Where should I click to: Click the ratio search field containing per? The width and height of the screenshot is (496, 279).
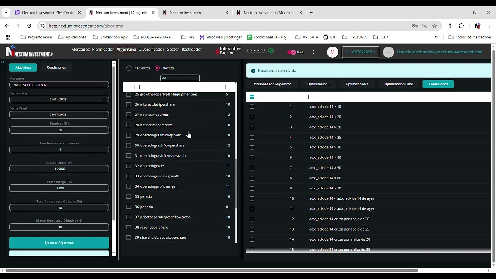pos(180,78)
